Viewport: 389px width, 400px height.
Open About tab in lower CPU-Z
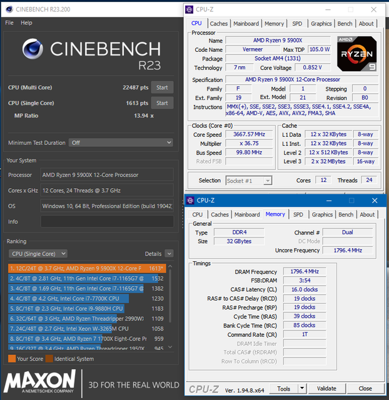point(367,214)
